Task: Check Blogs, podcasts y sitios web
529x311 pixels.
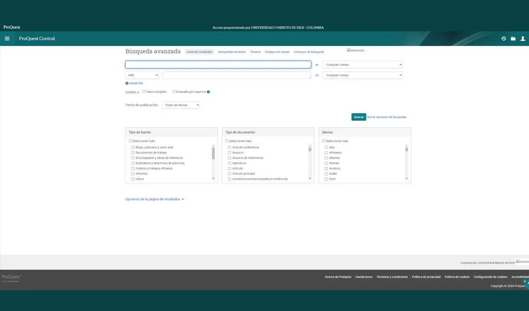Action: point(133,148)
